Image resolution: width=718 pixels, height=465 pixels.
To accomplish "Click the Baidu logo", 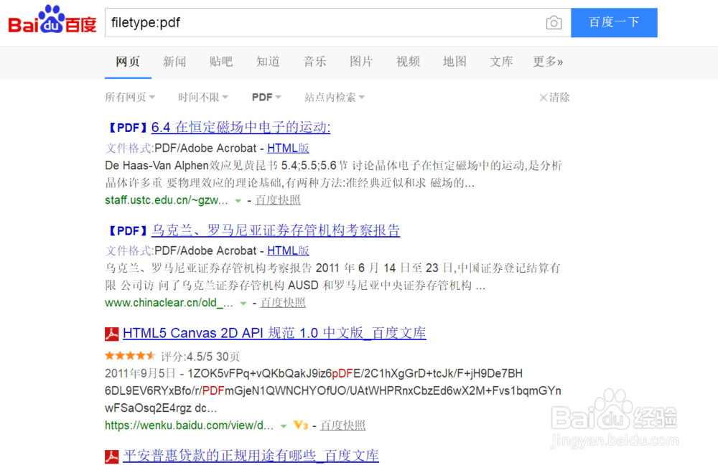I will pos(52,19).
